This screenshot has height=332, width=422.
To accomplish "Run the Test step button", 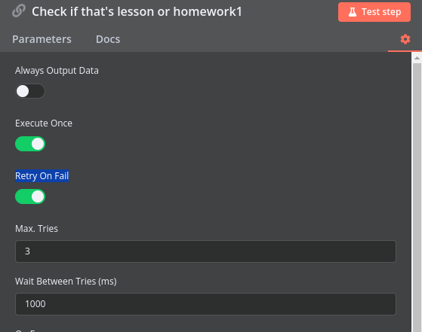I will [374, 12].
